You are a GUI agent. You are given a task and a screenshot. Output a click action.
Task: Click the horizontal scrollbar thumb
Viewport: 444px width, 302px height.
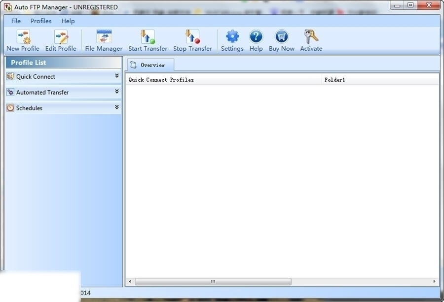tap(213, 281)
